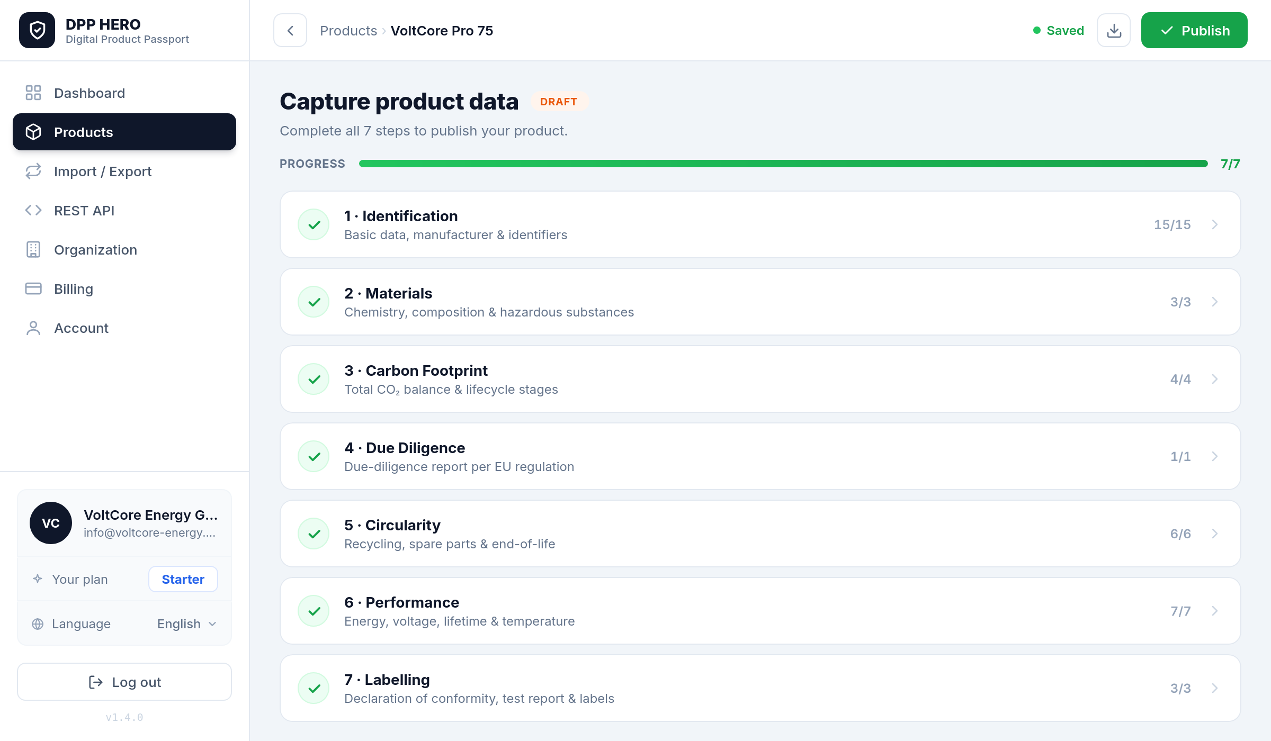Click the Log out button
The height and width of the screenshot is (741, 1271).
click(x=124, y=682)
